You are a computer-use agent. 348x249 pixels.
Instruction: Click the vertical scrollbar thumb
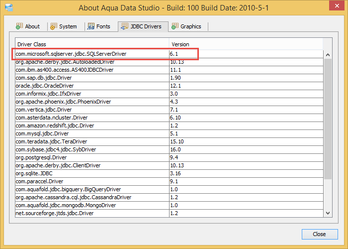point(328,119)
